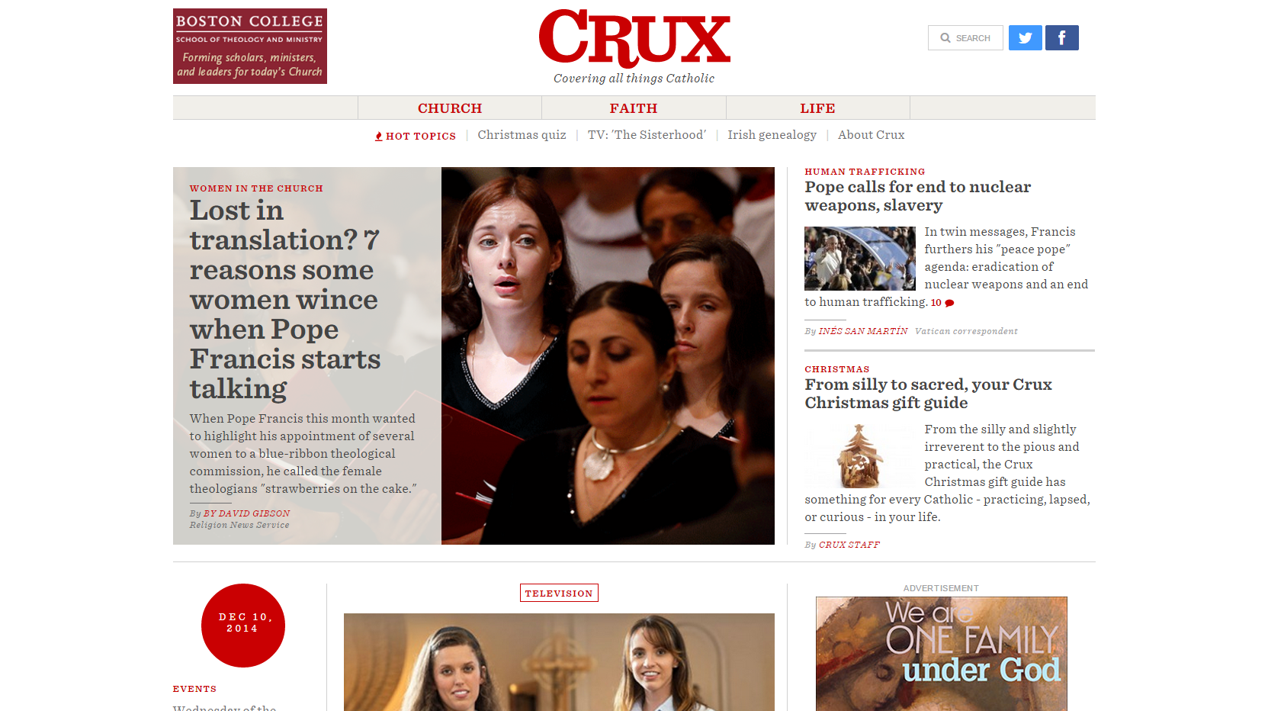
Task: Click the Crux logo
Action: coord(634,39)
